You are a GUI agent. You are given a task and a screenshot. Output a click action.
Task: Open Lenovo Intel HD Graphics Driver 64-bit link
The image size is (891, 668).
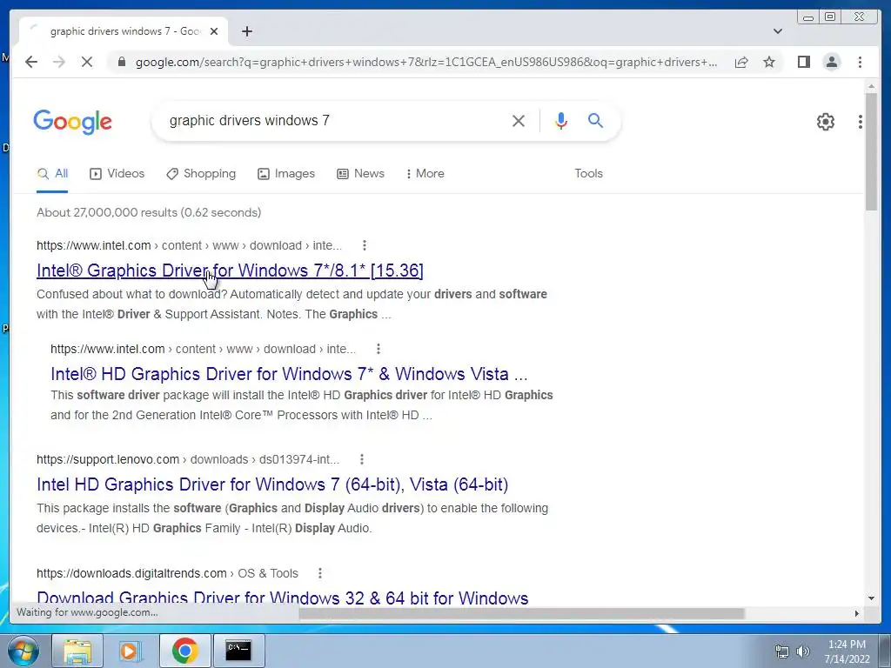272,484
